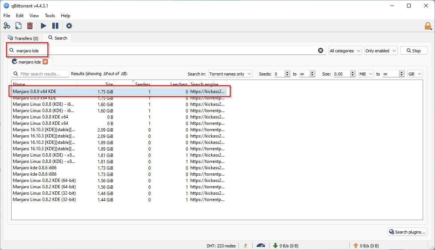Switch to the Transfers tab
The width and height of the screenshot is (435, 250).
click(23, 38)
